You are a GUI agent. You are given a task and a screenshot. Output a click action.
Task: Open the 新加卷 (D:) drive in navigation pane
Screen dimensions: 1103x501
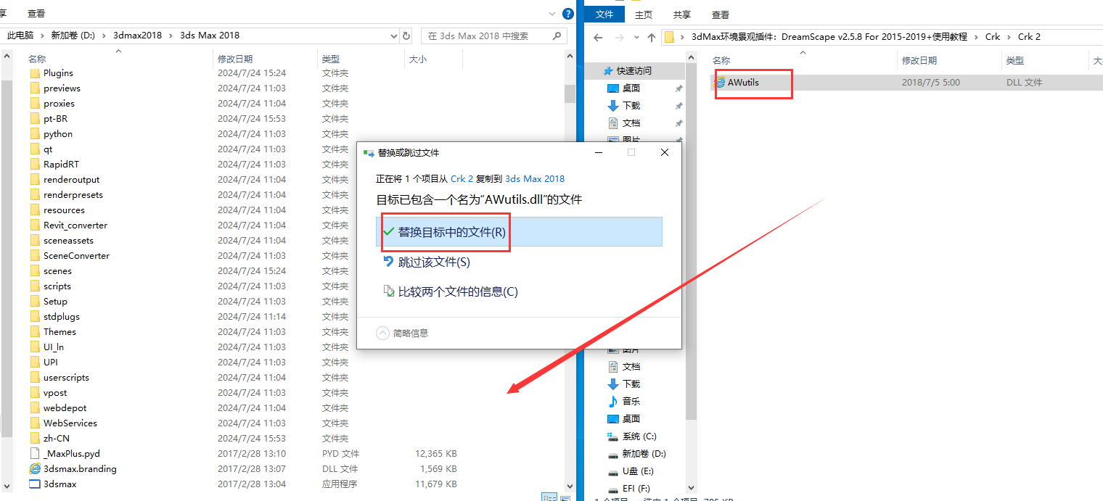pyautogui.click(x=644, y=453)
